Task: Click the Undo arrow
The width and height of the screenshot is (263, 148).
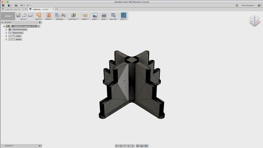Action: 22,5
